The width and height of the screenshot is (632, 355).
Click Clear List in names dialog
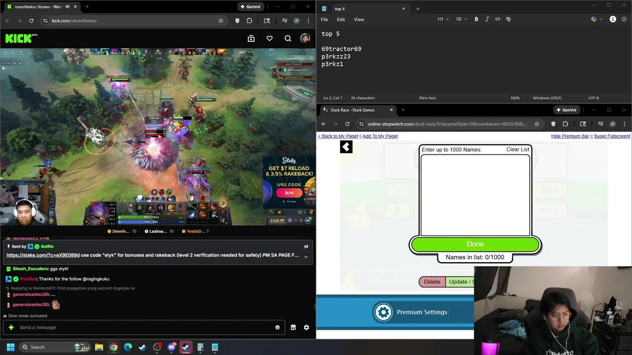click(517, 149)
